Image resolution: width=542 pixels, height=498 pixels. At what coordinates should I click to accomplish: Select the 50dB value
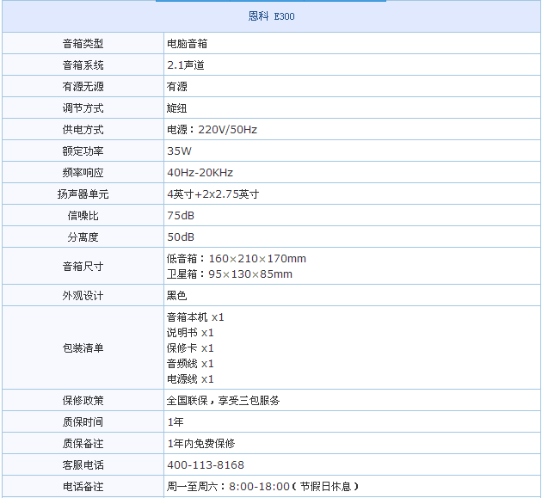click(181, 237)
